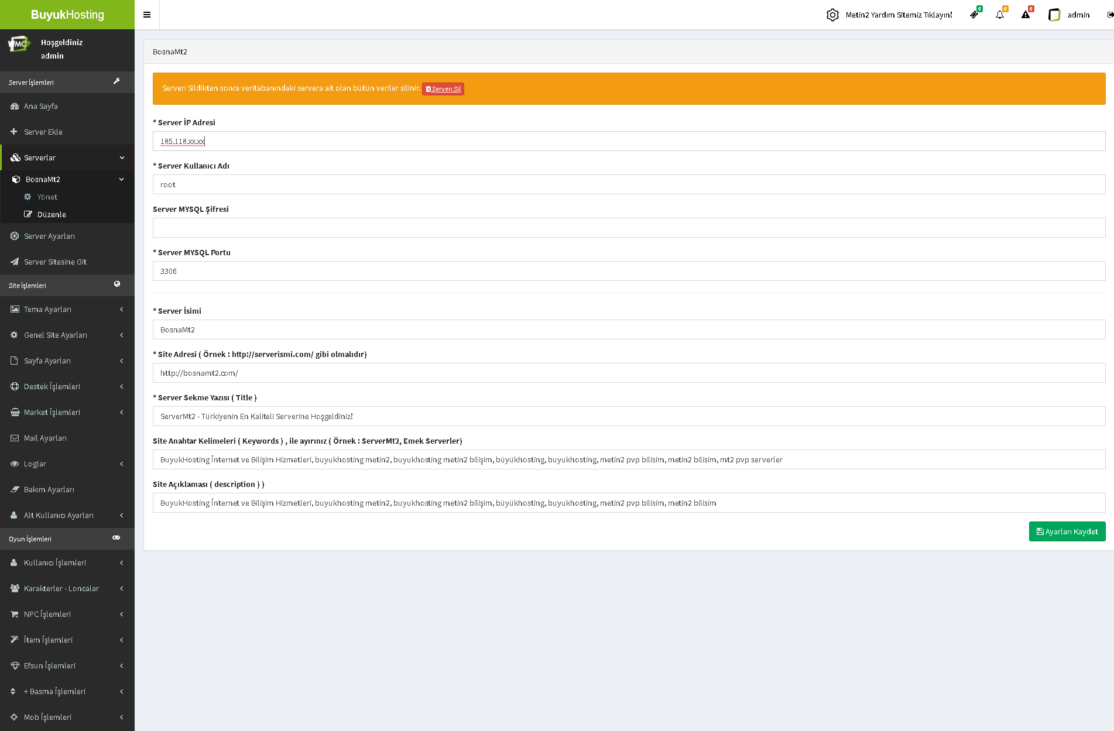Toggle the hamburger sidebar menu icon
Screen dimensions: 1114x731
[147, 15]
